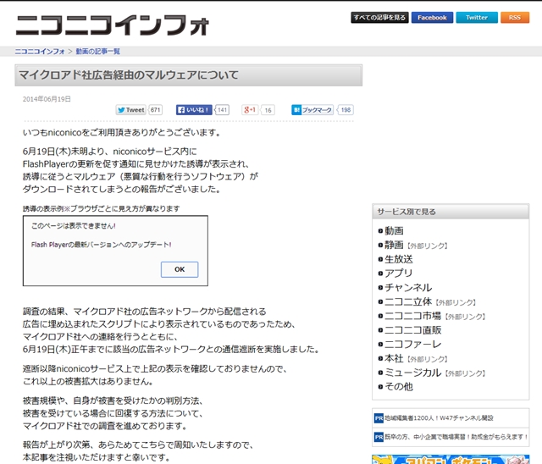Click the Facebook いいね！ button
This screenshot has width=542, height=464.
194,110
